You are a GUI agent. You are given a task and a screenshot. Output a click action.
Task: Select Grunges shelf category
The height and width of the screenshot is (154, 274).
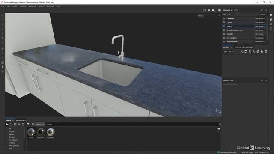12,137
